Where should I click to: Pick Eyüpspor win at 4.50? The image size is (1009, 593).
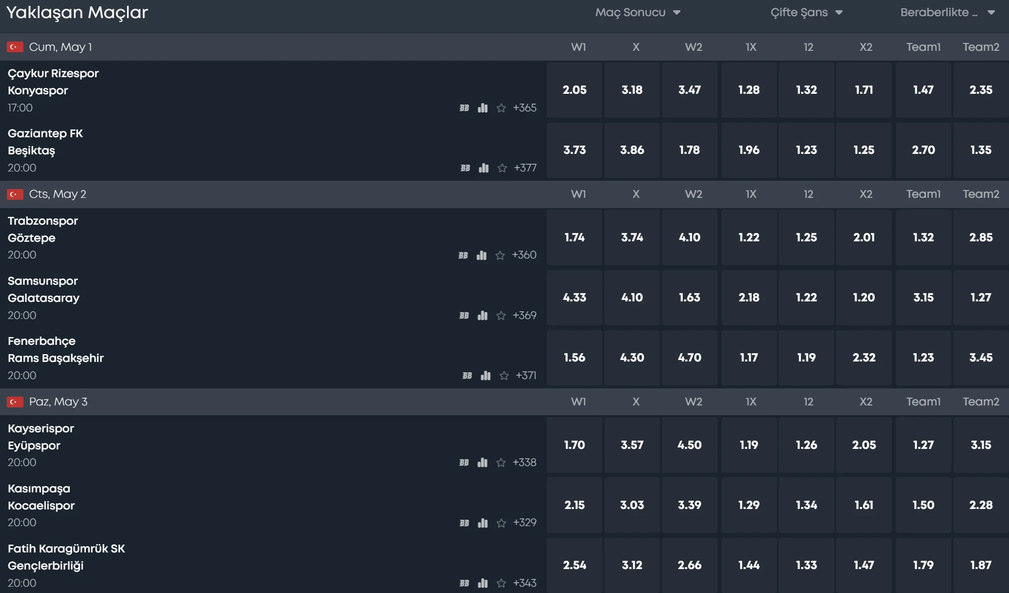(x=690, y=445)
